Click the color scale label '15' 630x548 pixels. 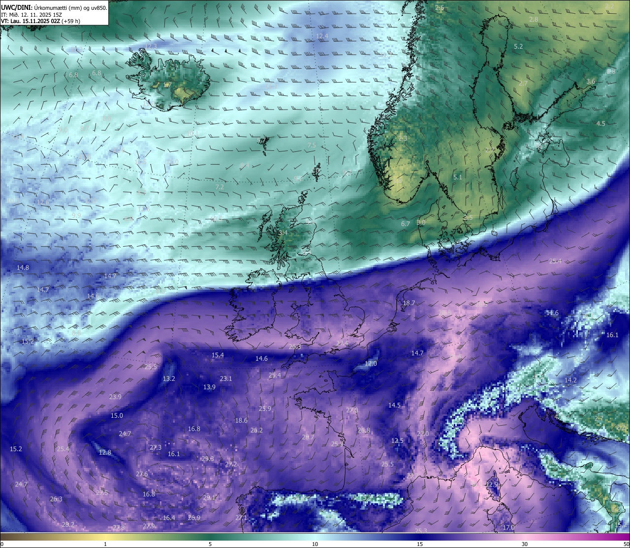point(420,544)
